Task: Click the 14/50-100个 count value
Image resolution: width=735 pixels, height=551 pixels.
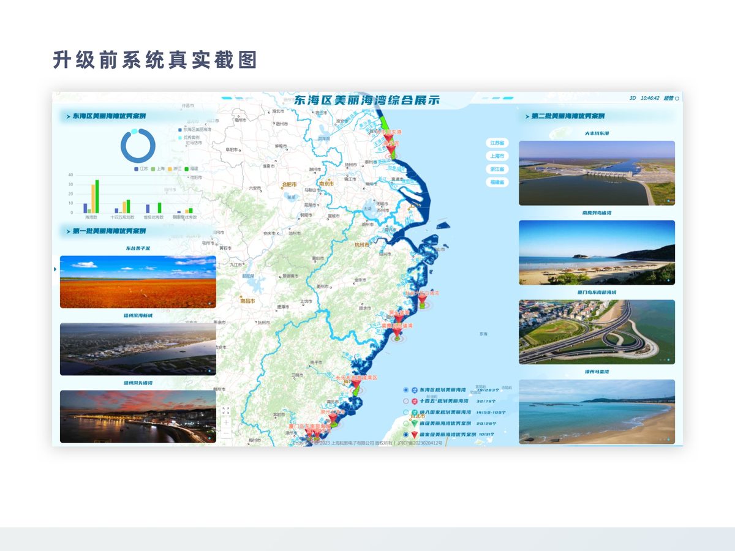Action: point(491,412)
